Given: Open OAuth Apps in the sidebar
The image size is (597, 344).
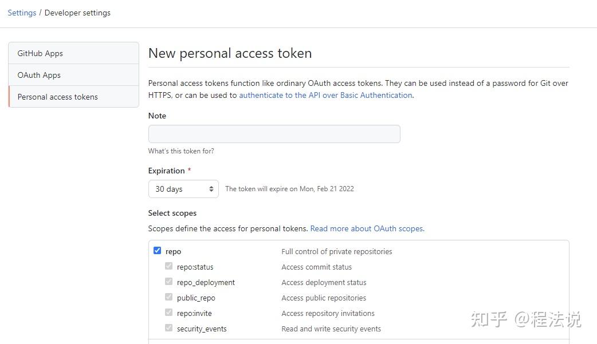Looking at the screenshot, I should [73, 75].
